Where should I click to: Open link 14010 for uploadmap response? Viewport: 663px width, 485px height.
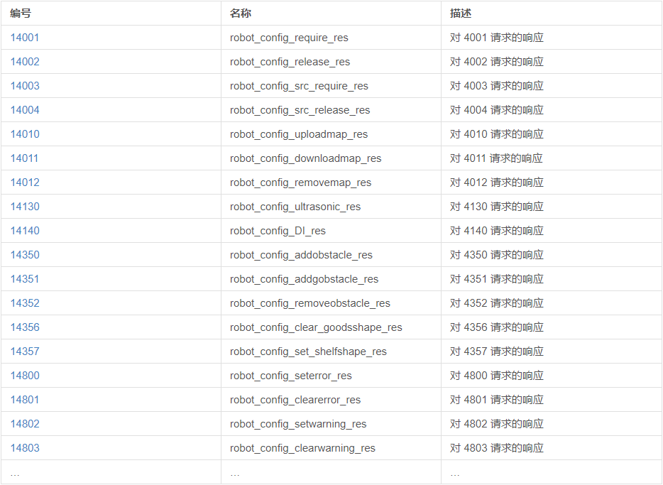pyautogui.click(x=25, y=134)
